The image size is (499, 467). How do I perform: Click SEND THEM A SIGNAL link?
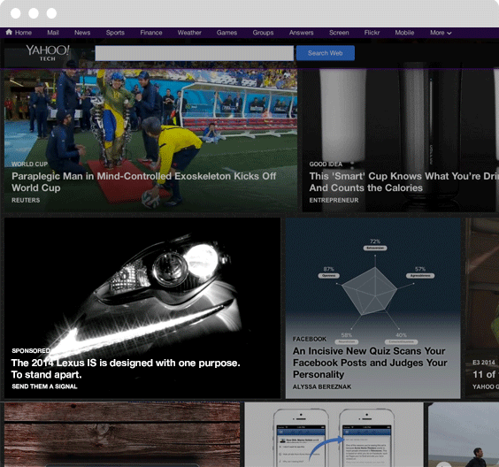tap(44, 387)
